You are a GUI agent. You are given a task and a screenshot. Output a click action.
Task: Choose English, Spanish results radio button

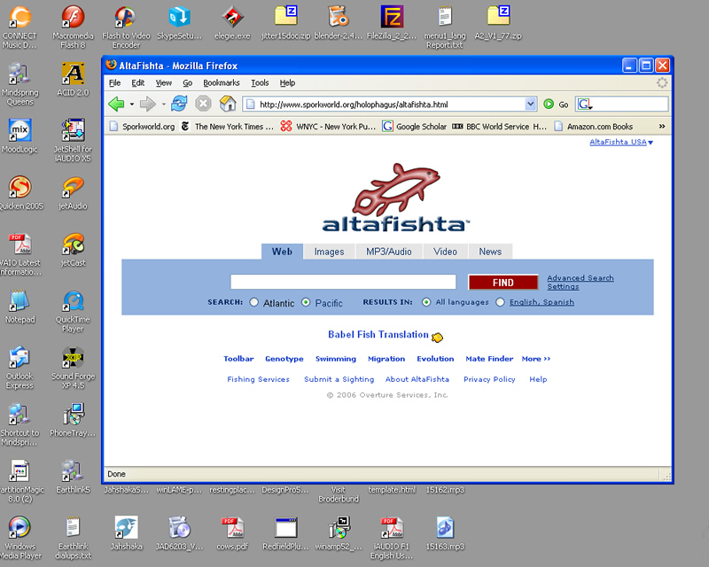pos(500,302)
